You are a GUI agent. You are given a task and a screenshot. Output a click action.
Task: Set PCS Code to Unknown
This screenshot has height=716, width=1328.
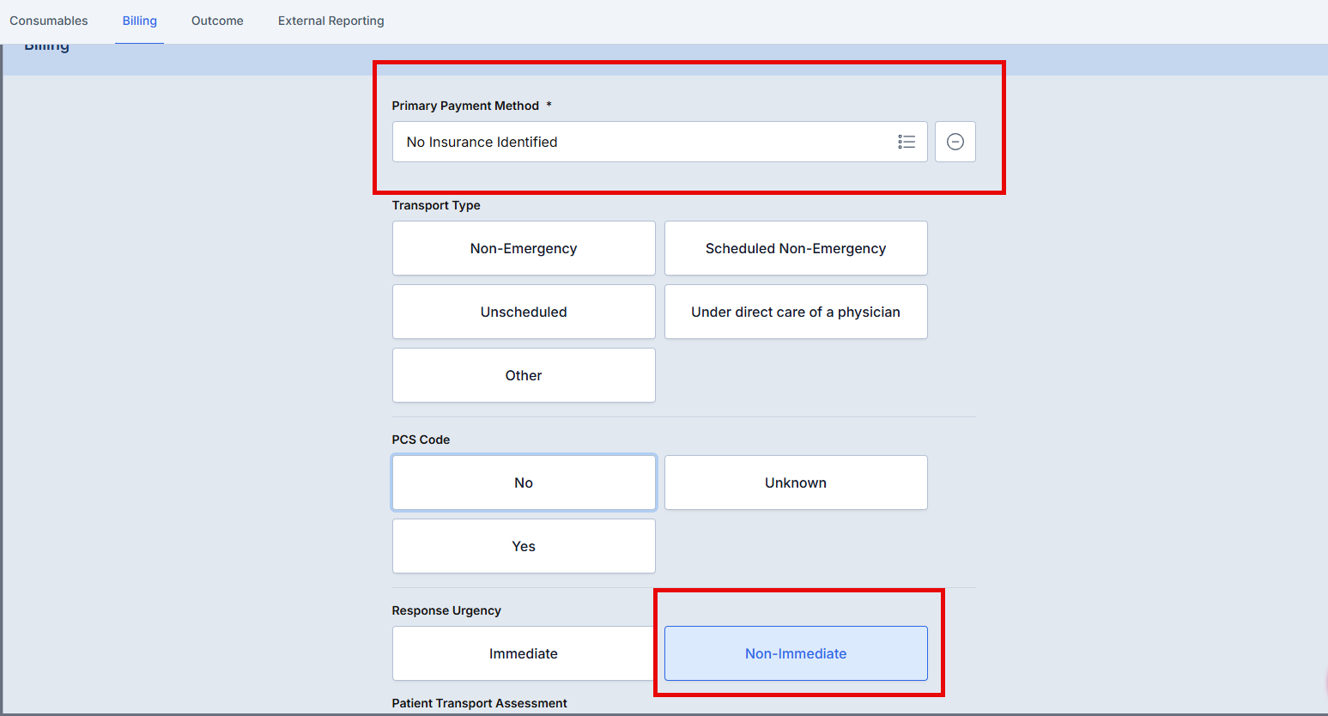pos(795,482)
